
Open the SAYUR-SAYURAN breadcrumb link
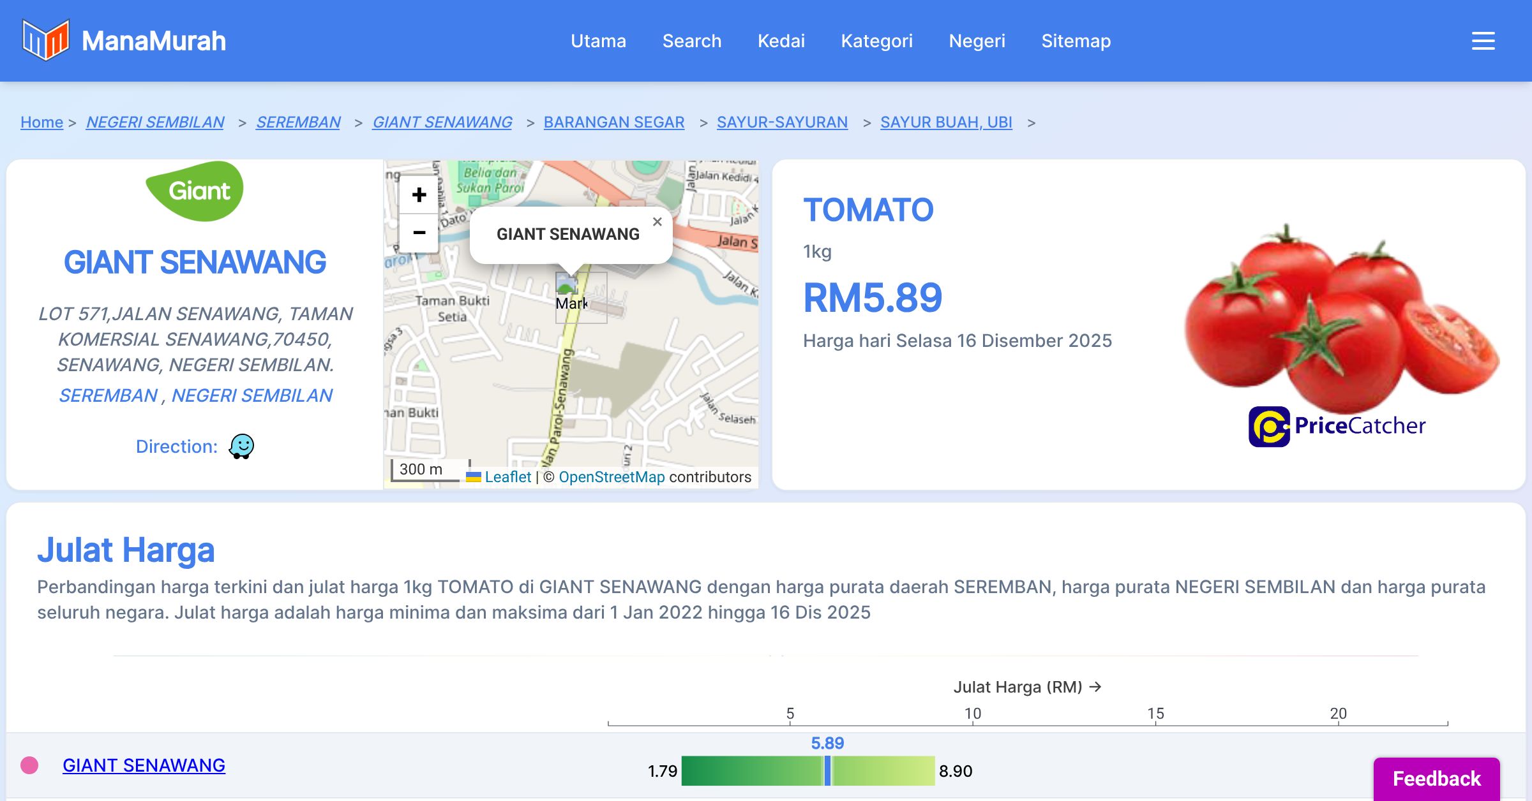[x=782, y=122]
